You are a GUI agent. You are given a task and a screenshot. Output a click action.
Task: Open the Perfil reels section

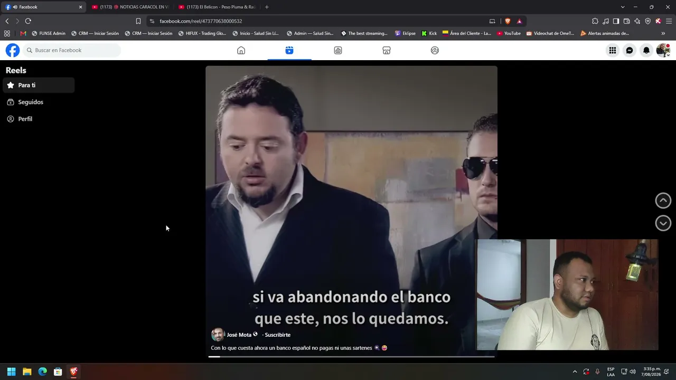click(39, 119)
